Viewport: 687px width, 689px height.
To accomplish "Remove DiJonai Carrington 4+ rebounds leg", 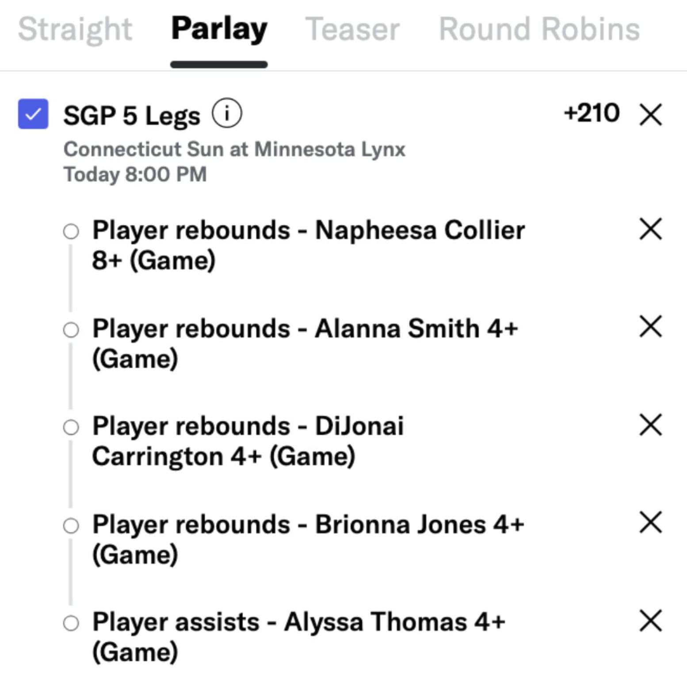I will pyautogui.click(x=651, y=425).
